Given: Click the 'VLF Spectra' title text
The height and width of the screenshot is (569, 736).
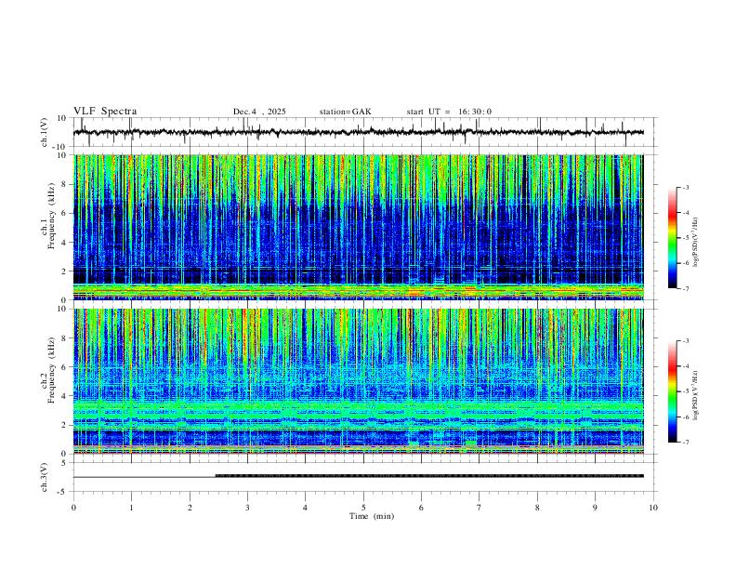Looking at the screenshot, I should [x=105, y=112].
